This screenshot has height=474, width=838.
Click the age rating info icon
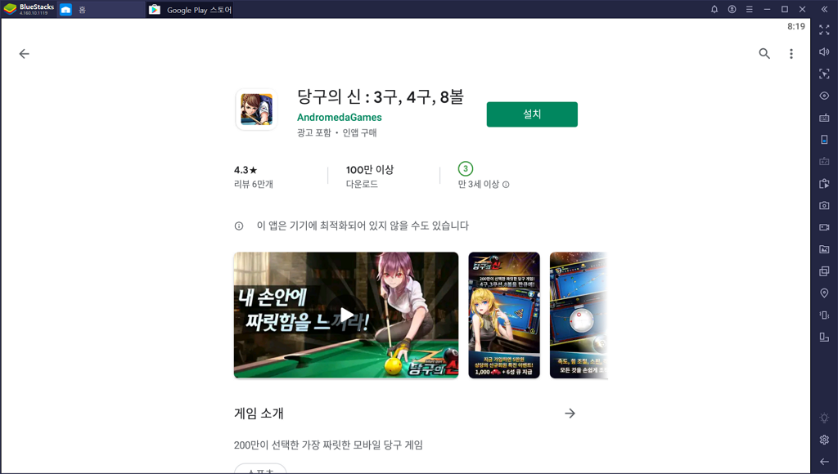click(506, 185)
